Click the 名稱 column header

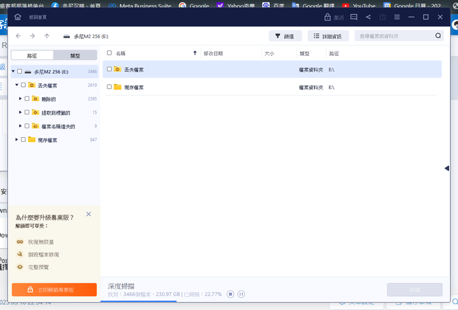121,53
